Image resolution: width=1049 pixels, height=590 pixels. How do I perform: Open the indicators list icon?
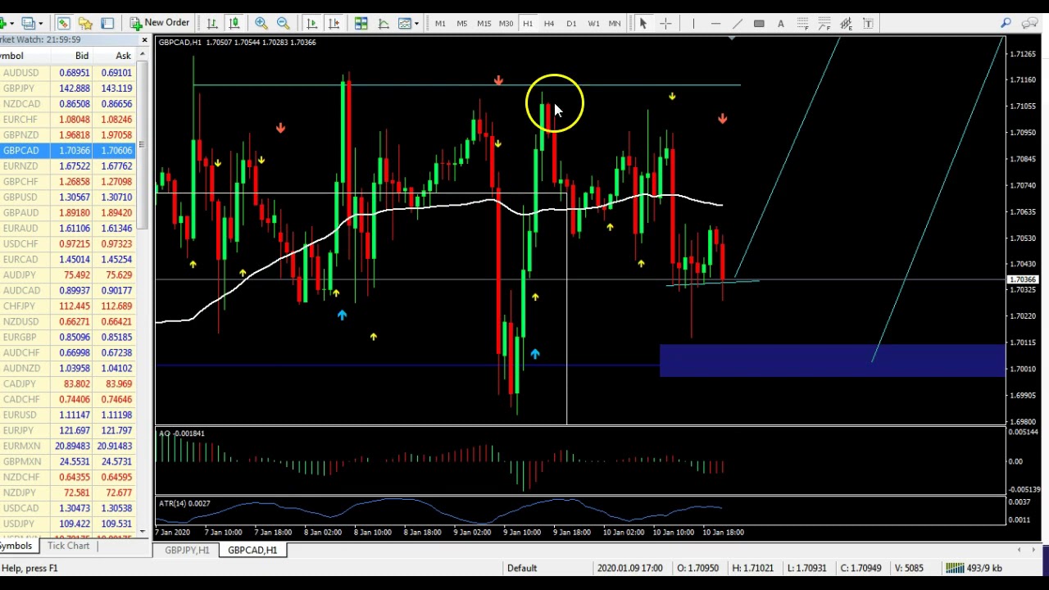point(383,23)
